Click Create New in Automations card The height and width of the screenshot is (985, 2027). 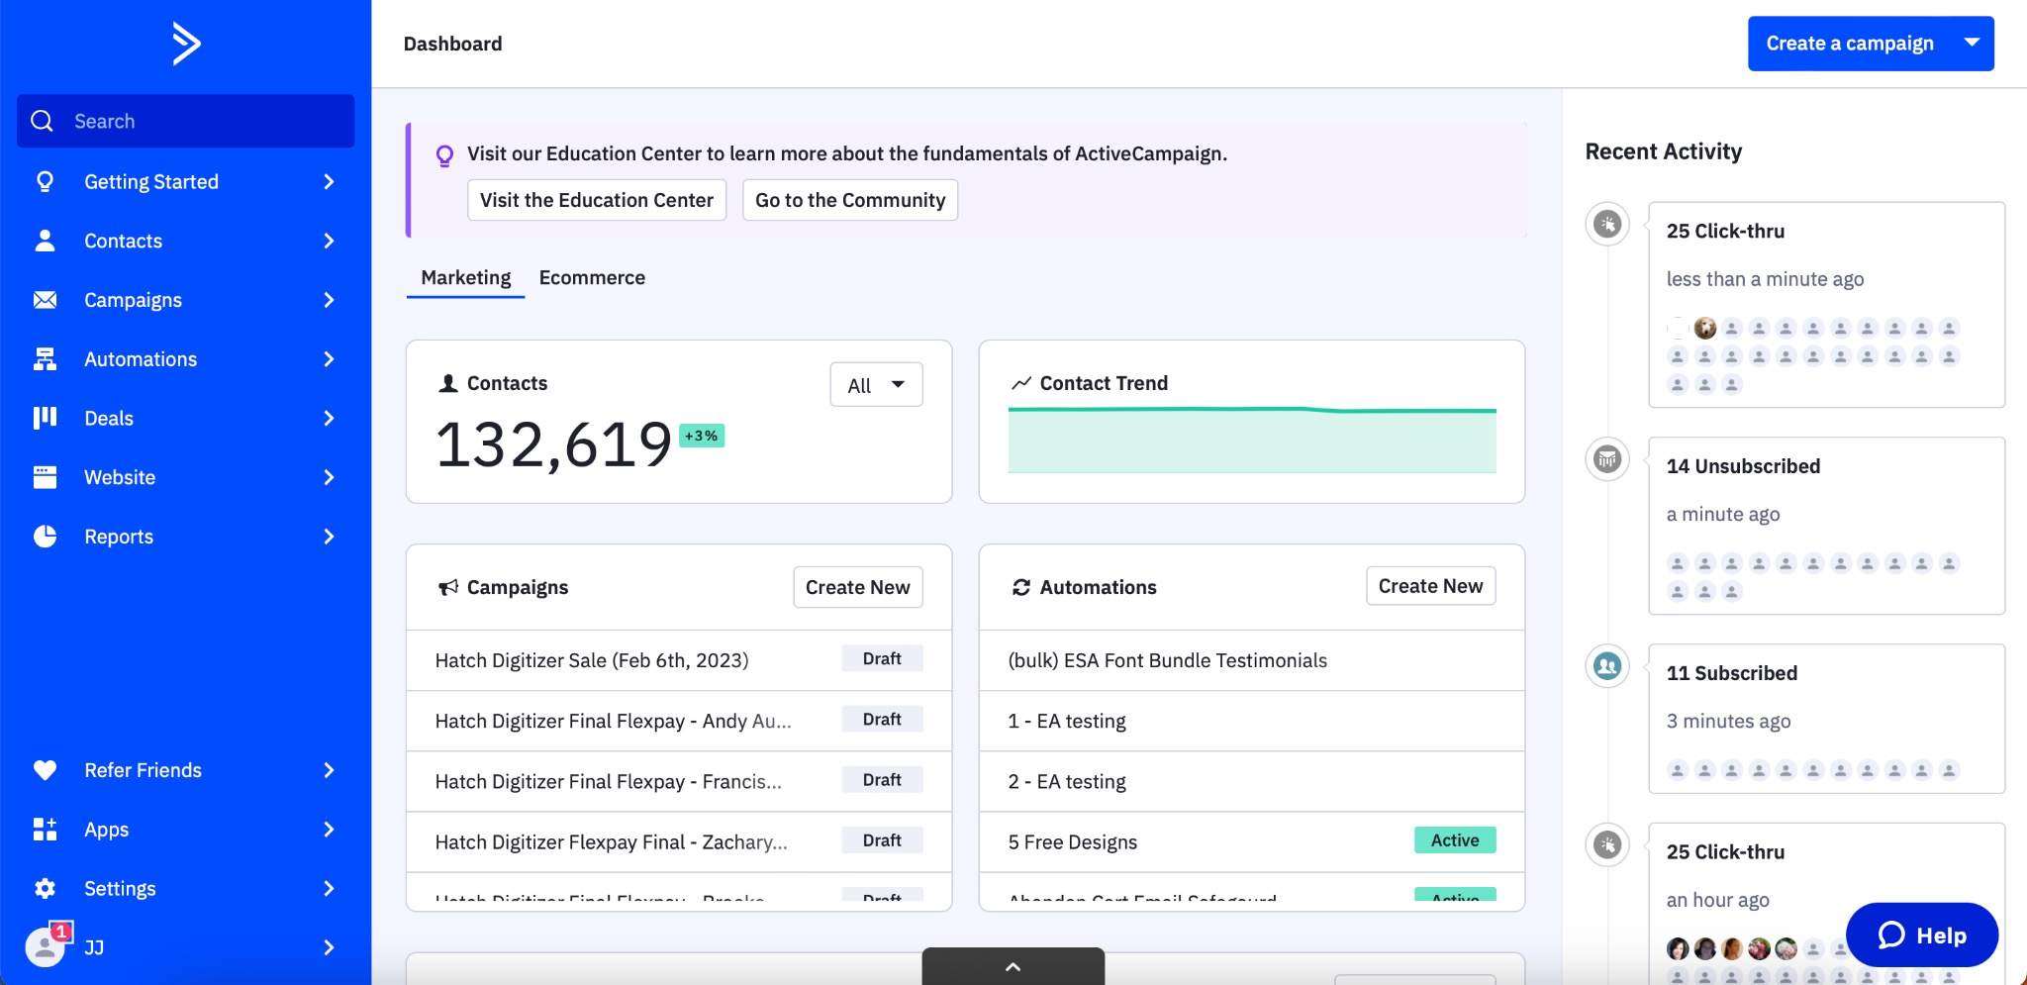(1430, 586)
